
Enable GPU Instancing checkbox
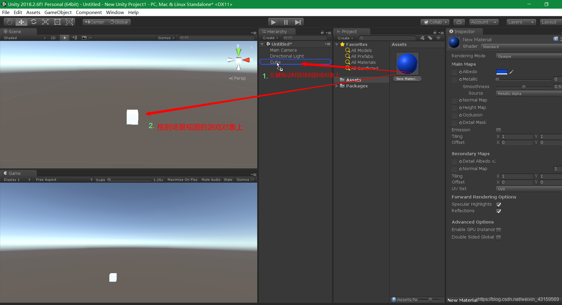(x=498, y=230)
